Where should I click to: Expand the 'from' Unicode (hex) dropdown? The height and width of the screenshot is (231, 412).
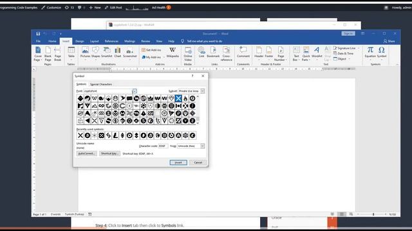click(x=202, y=146)
